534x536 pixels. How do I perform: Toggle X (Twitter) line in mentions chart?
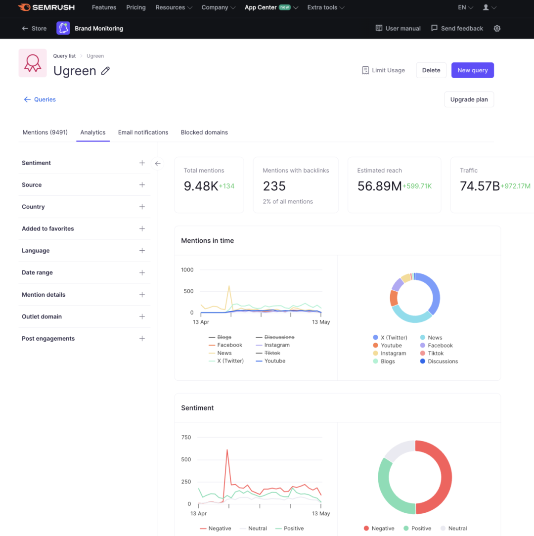(226, 361)
